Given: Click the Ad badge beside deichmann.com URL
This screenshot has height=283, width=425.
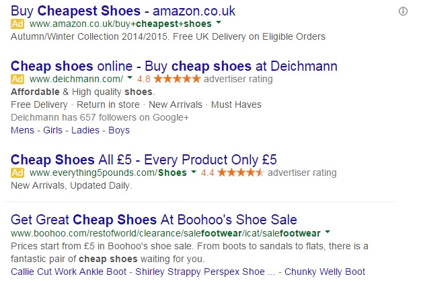Looking at the screenshot, I should [x=18, y=79].
